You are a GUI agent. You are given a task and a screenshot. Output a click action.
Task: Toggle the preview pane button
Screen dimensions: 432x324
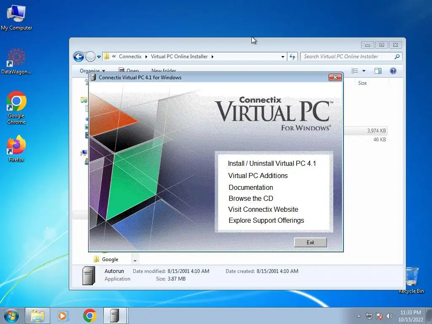pyautogui.click(x=378, y=71)
